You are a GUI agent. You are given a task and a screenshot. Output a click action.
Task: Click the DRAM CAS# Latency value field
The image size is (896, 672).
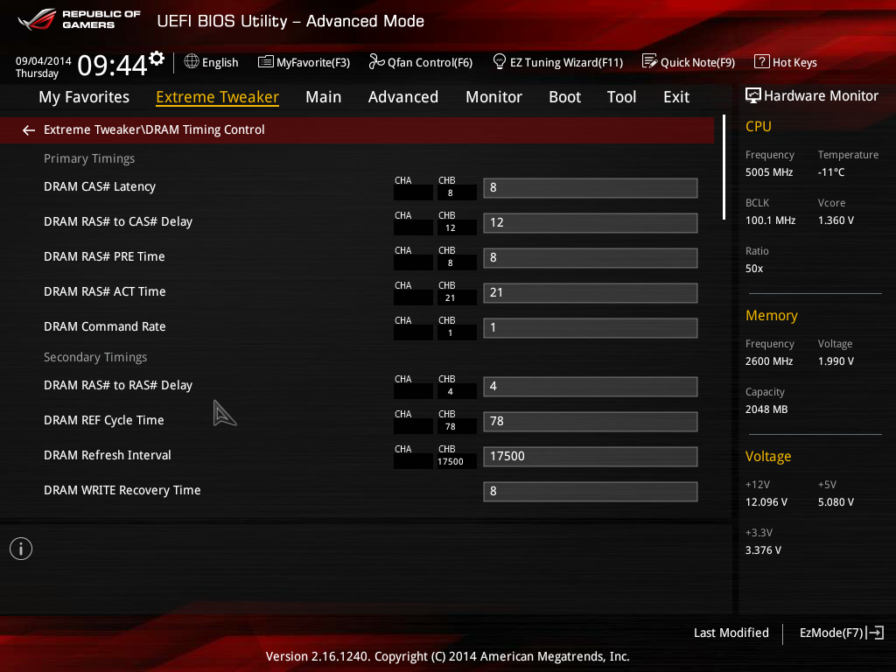591,188
